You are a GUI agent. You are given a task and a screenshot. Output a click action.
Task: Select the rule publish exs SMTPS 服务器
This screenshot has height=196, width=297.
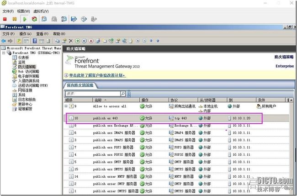tap(177, 170)
